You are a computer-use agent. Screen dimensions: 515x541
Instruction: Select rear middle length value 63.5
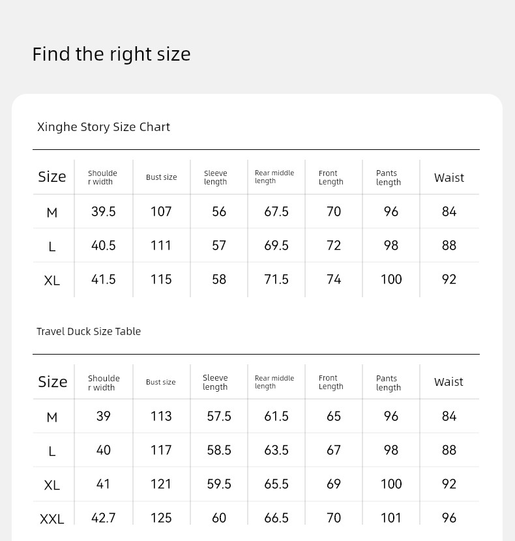click(276, 450)
